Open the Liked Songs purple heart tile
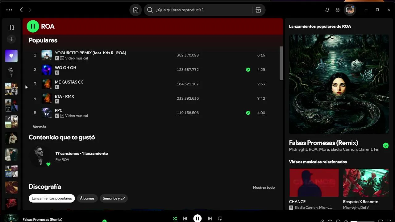The image size is (395, 222). point(11,56)
